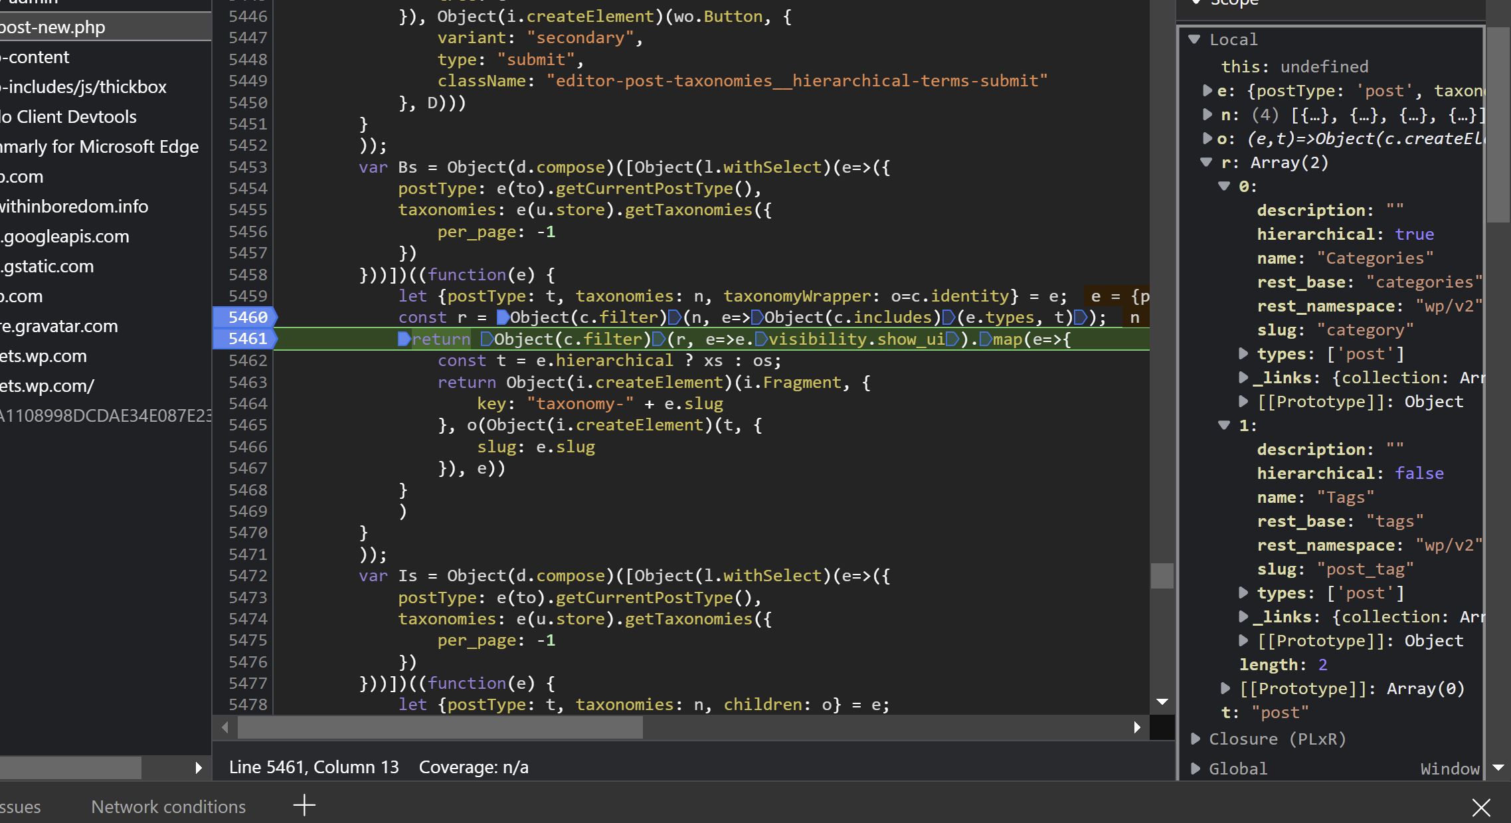Expand the Closure (PLxR) scope entry

tap(1196, 739)
